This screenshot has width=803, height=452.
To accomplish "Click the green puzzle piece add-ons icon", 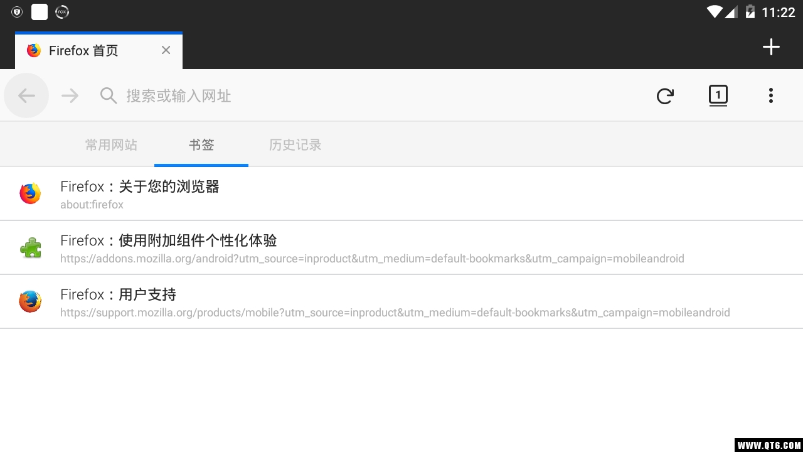I will [x=30, y=248].
